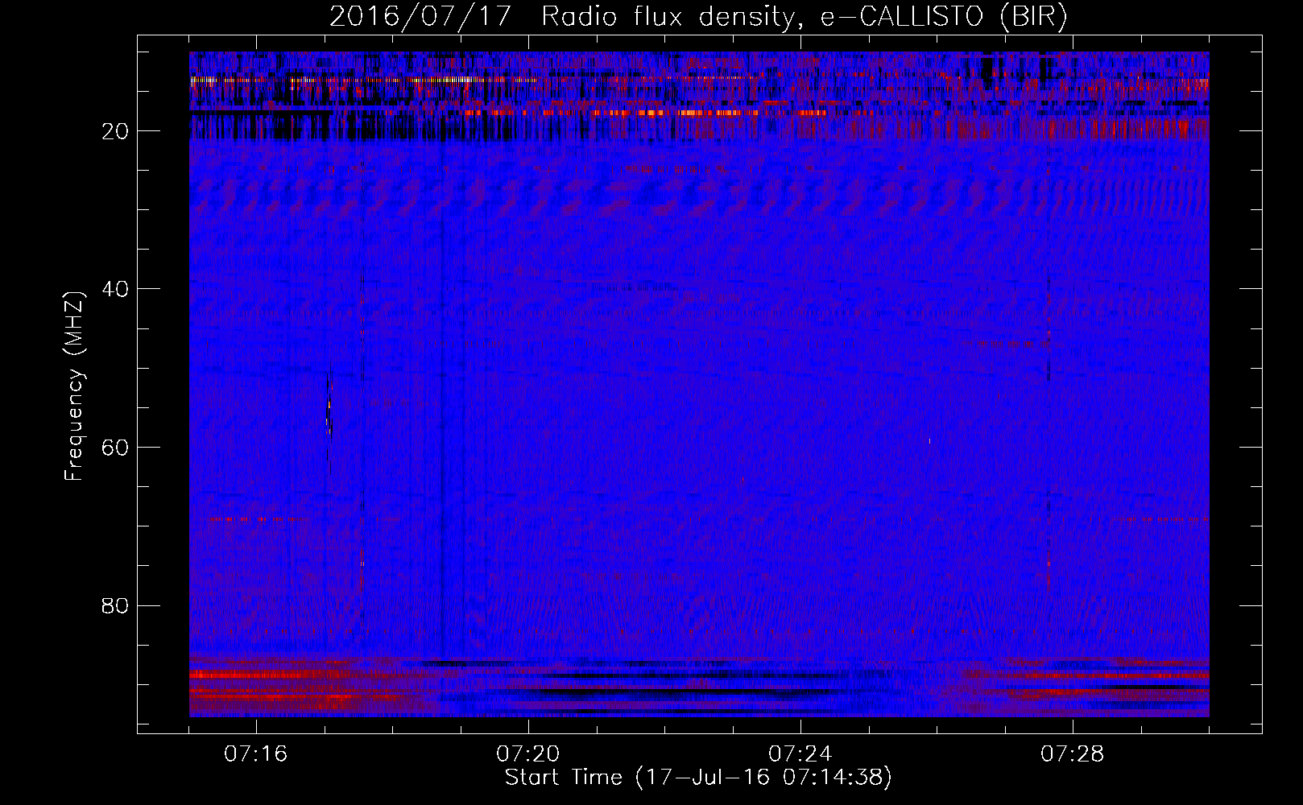Viewport: 1303px width, 805px height.
Task: Click the "Frequency (MHZ)" y-axis label
Action: [x=74, y=386]
